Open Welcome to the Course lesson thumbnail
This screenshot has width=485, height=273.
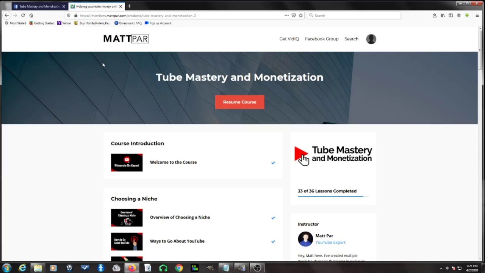127,162
